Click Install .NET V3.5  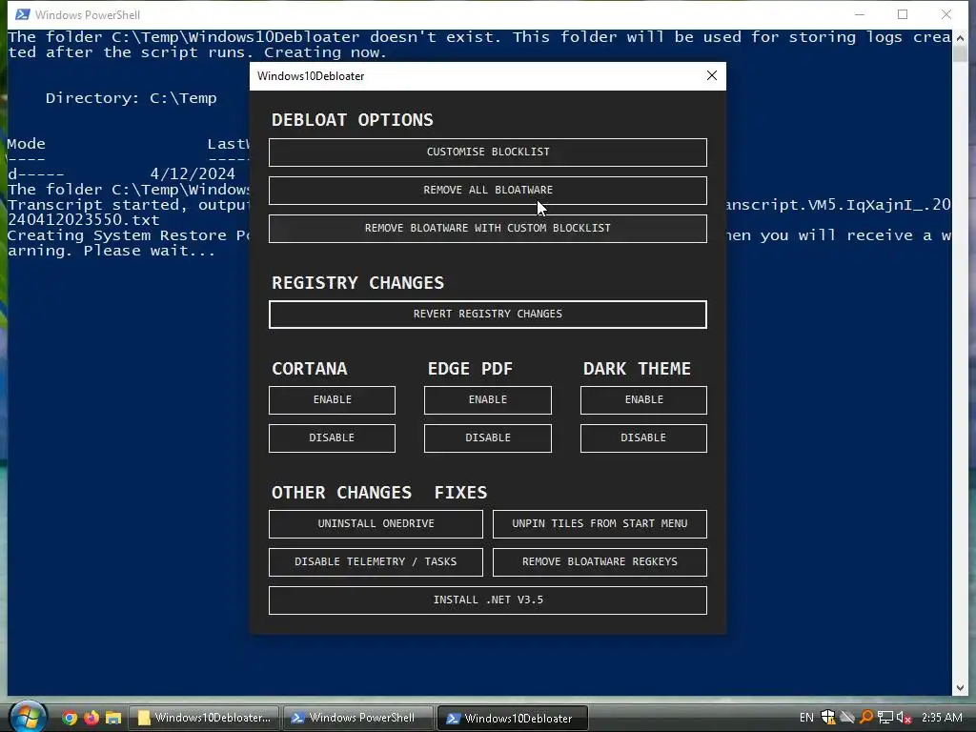pyautogui.click(x=487, y=600)
